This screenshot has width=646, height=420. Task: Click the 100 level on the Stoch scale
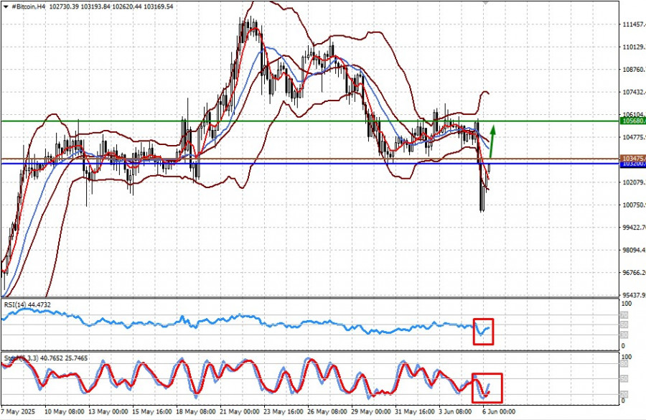[626, 357]
